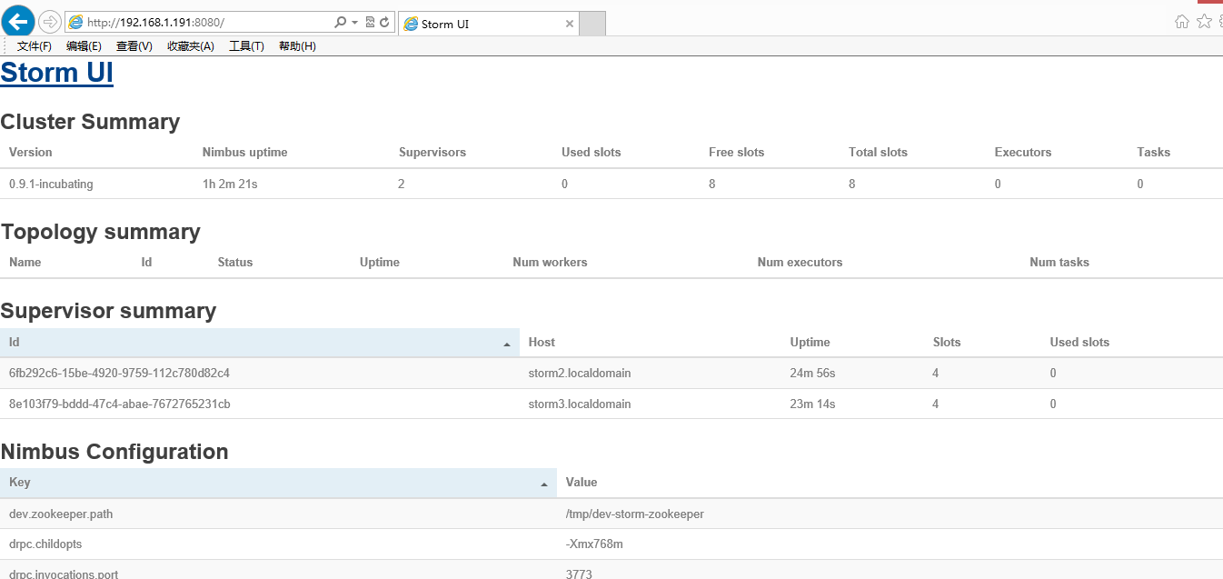The width and height of the screenshot is (1223, 579).
Task: Click the Cluster Summary heading
Action: tap(90, 122)
